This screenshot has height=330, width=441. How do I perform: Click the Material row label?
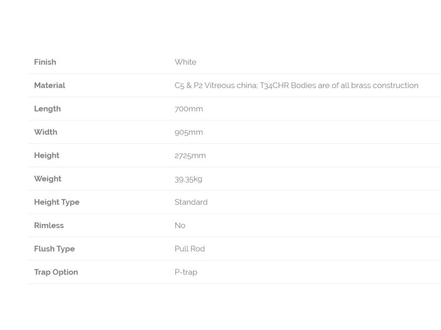click(x=50, y=86)
